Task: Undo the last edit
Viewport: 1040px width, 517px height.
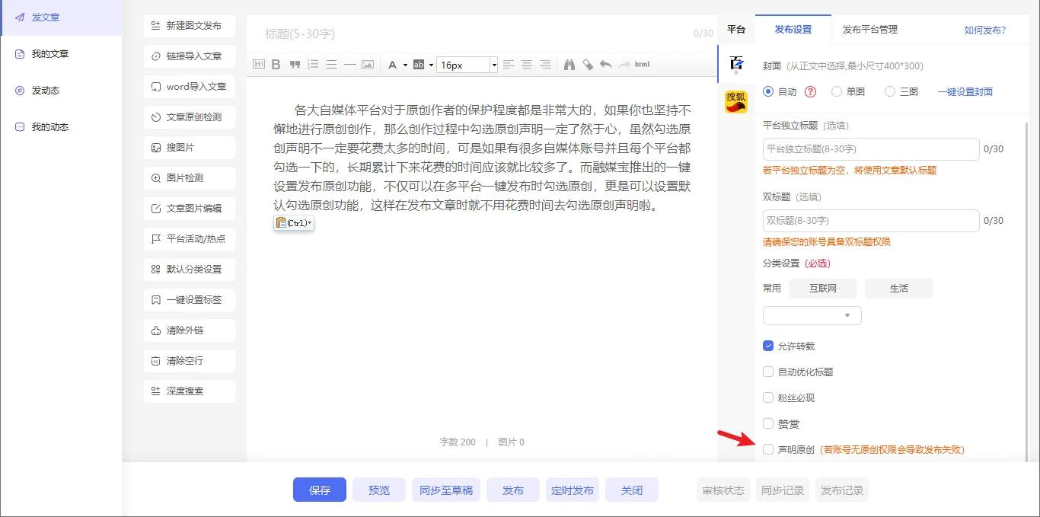Action: pyautogui.click(x=605, y=64)
